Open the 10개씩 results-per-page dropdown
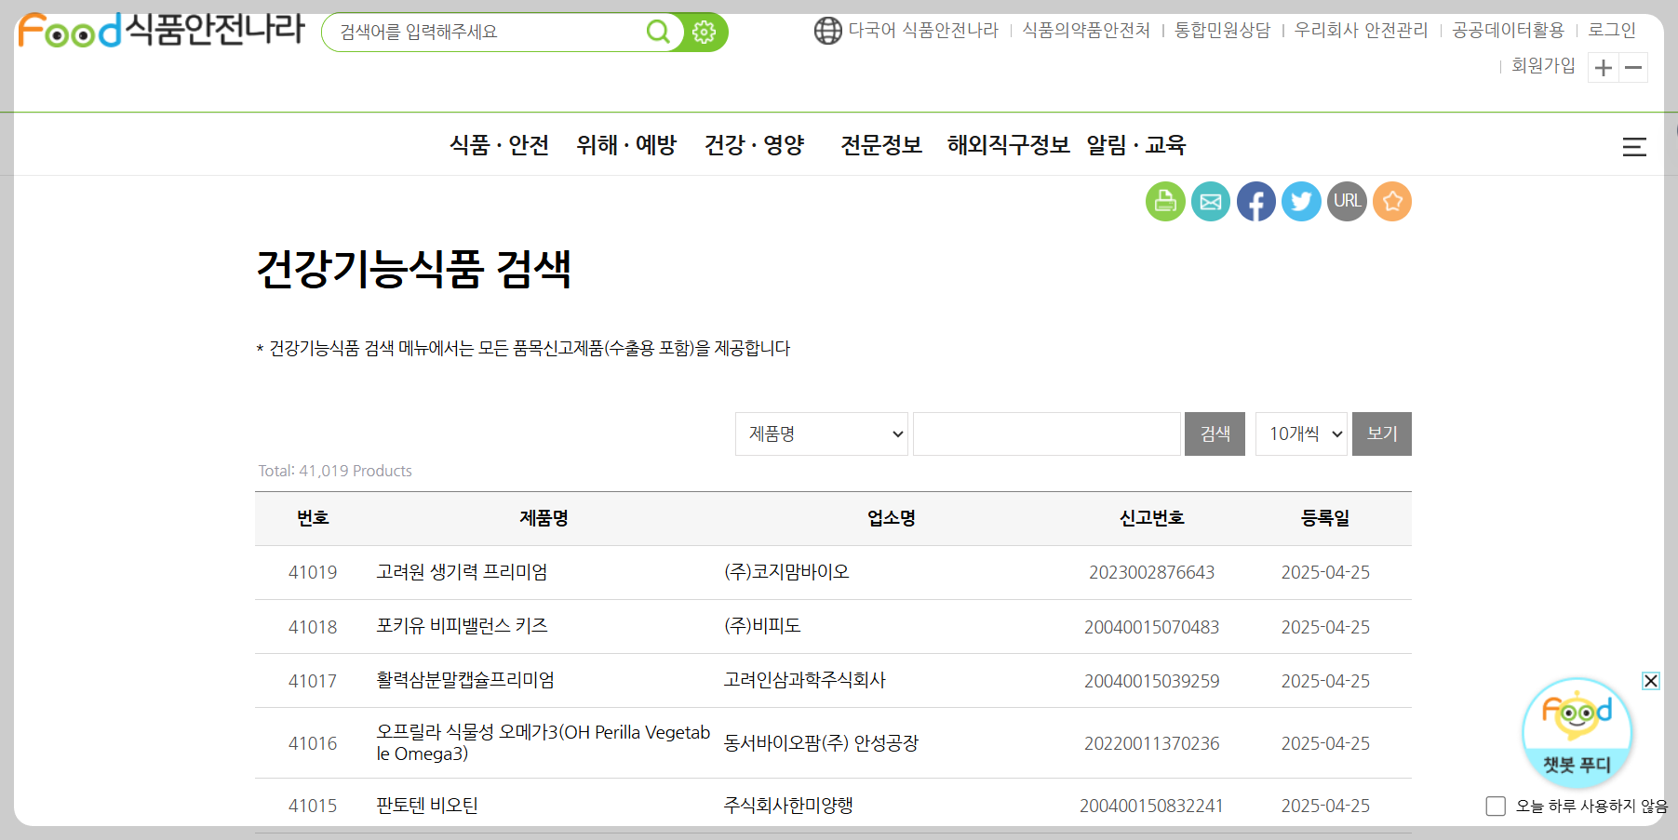Image resolution: width=1678 pixels, height=840 pixels. [1301, 433]
